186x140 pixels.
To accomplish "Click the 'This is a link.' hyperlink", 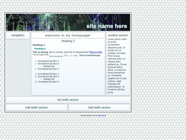I will (x=96, y=52).
